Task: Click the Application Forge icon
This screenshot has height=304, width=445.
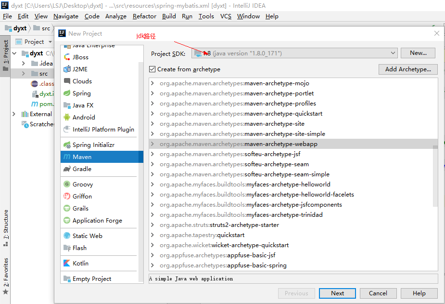Action: 67,221
